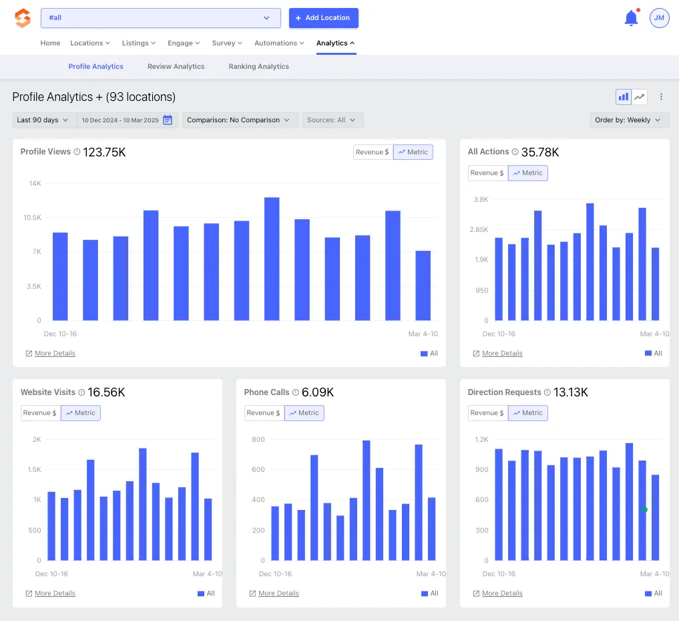Click the All legend swatch in Profile Views
The image size is (679, 621).
pos(424,354)
